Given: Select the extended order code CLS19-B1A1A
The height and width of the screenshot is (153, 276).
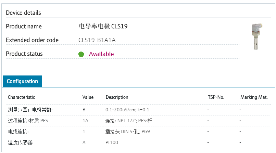Looking at the screenshot, I should (x=97, y=40).
